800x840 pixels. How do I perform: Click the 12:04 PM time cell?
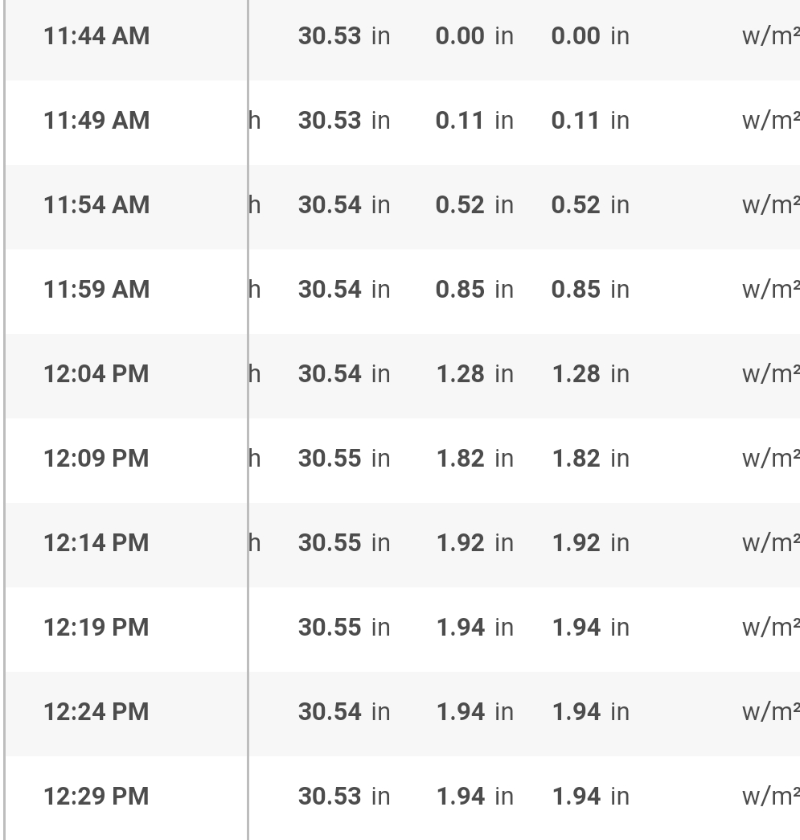coord(96,374)
